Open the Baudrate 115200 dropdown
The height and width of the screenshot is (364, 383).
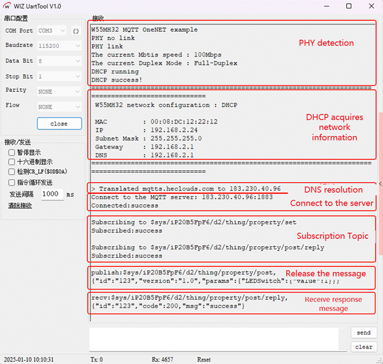[59, 46]
